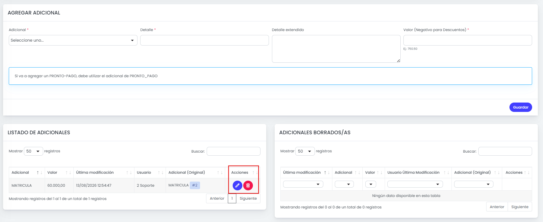Open the Usuario Última Modificación filter dropdown
Screen dimensions: 543x222
point(415,184)
